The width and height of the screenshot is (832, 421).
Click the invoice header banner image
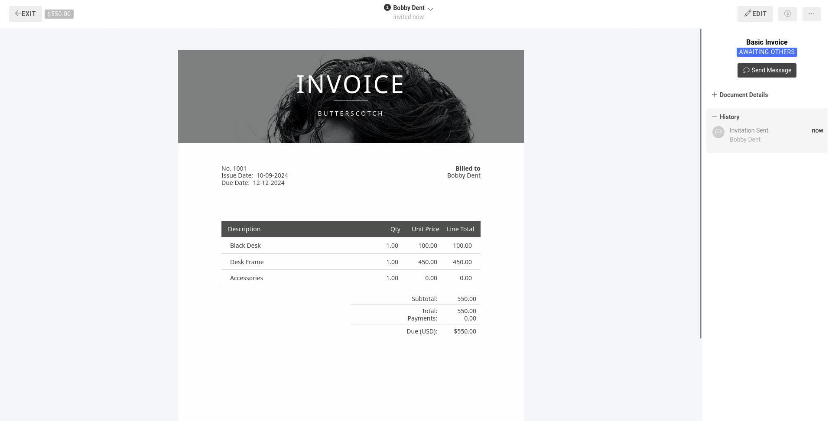[351, 96]
